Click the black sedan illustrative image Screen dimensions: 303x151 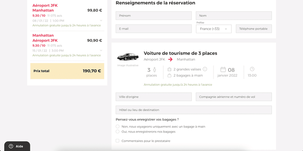coord(128,57)
